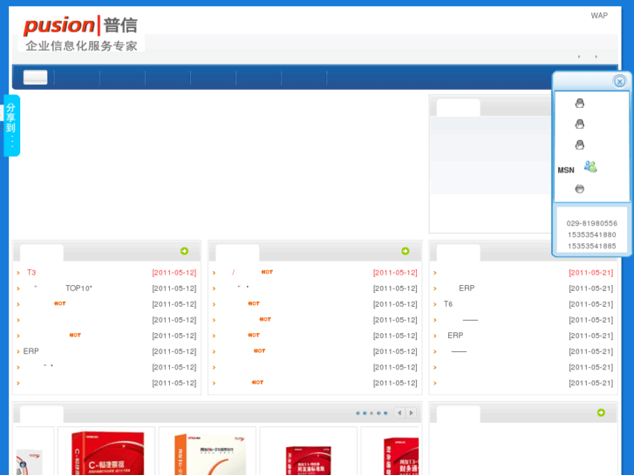Click the MSN messenger people icon
This screenshot has height=475, width=634.
590,166
